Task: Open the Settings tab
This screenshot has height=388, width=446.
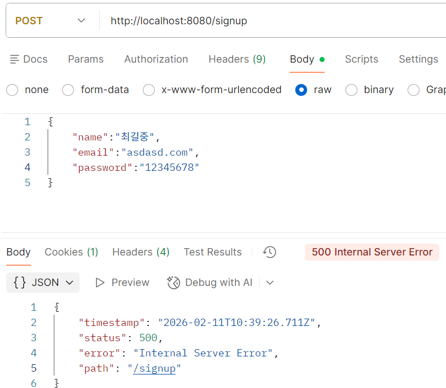Action: (418, 59)
